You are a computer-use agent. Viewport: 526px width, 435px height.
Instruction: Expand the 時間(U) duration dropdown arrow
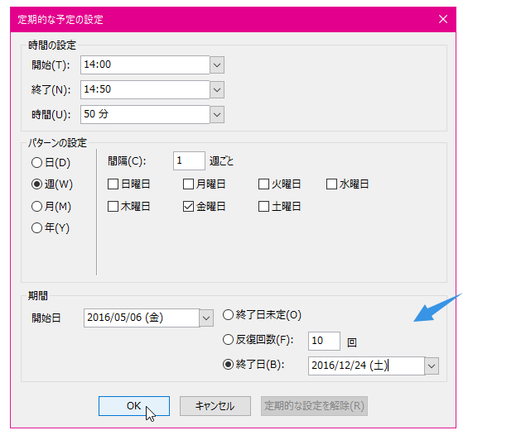(x=217, y=114)
